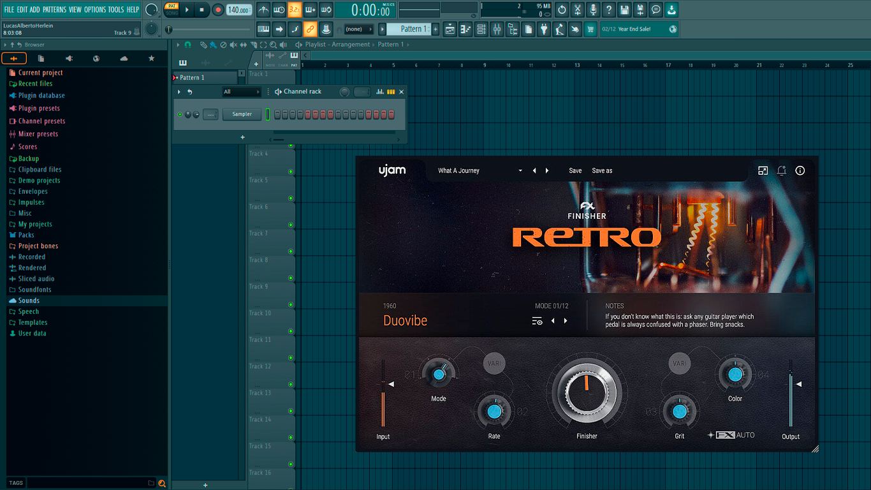Click the Finisher Retro notification bell icon
Viewport: 871px width, 490px height.
point(781,170)
